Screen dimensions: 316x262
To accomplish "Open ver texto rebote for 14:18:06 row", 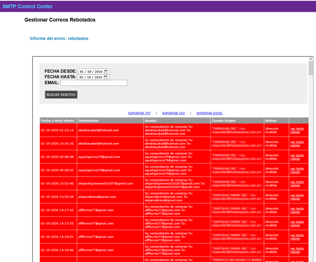I will pos(297,250).
